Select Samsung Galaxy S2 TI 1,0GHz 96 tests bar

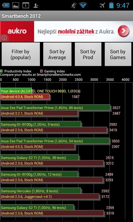pos(37,208)
